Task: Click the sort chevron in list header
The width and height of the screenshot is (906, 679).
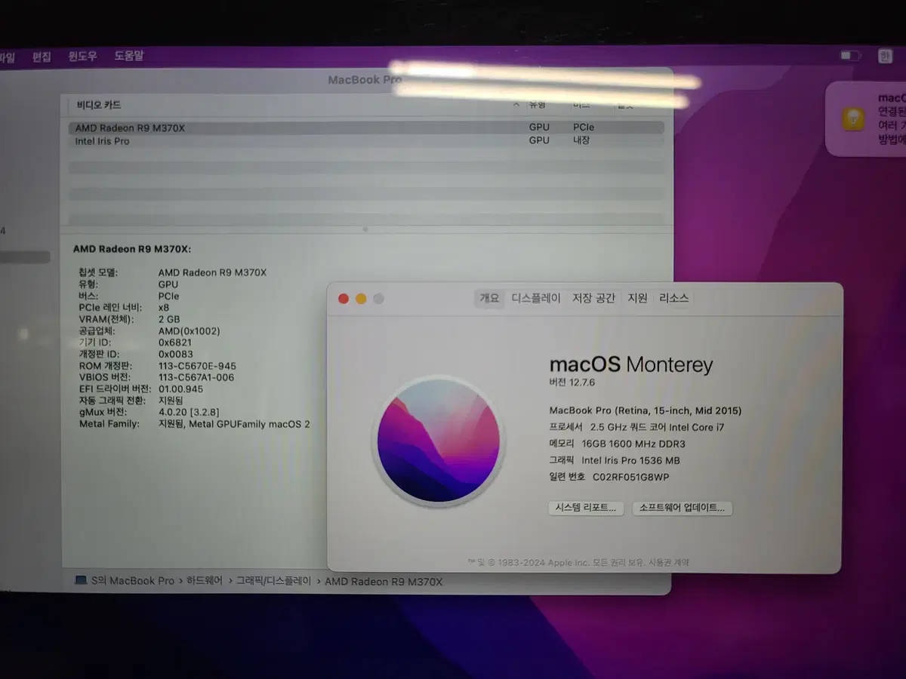Action: click(x=516, y=105)
